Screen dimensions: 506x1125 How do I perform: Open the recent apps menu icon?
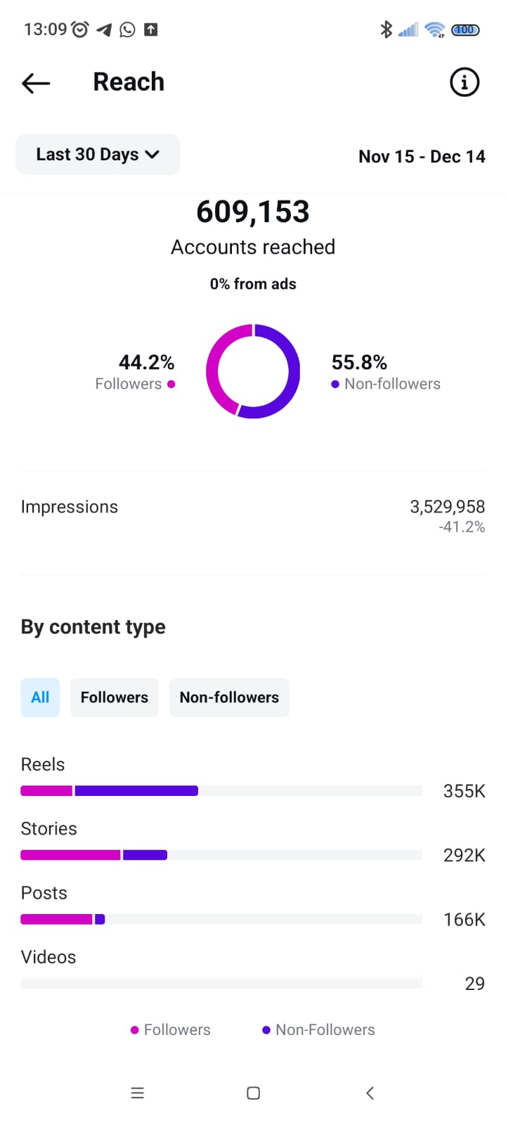pyautogui.click(x=138, y=1093)
